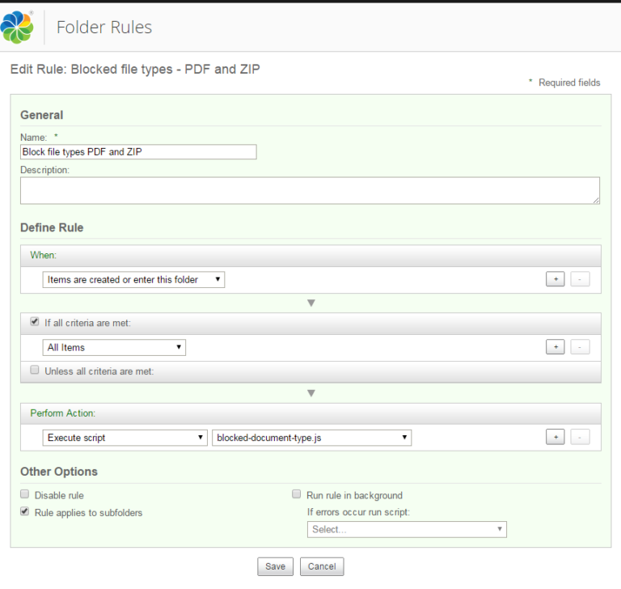Add another trigger in the When row
The width and height of the screenshot is (621, 589).
click(555, 279)
